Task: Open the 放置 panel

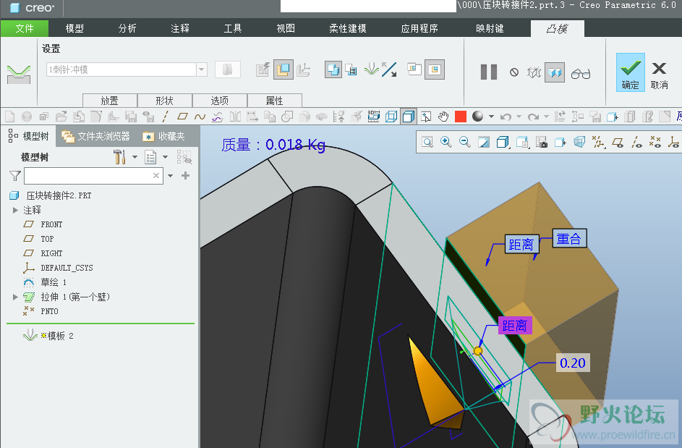Action: click(x=110, y=101)
